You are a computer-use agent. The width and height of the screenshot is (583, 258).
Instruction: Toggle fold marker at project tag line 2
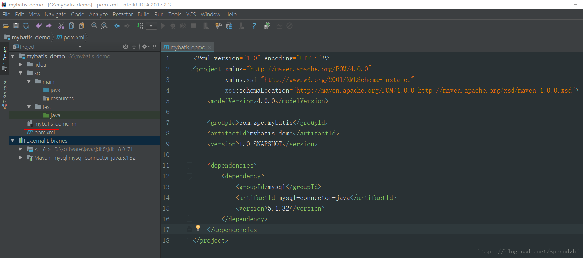tap(189, 69)
